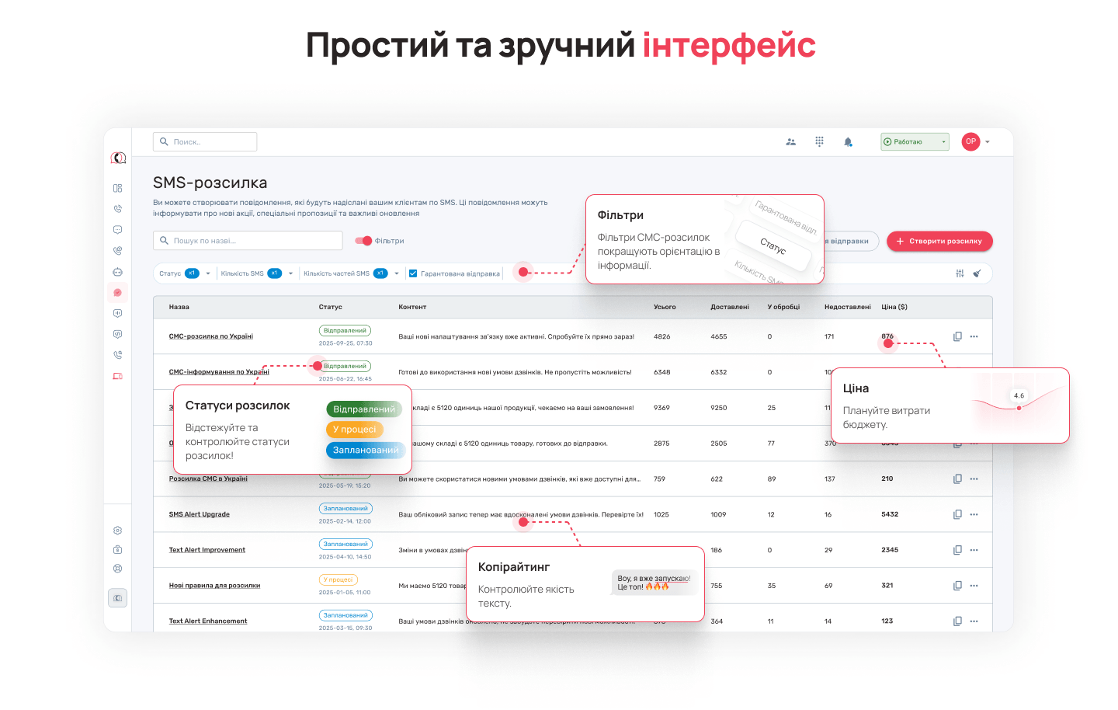Open 'Нові правила для розсилки' link
This screenshot has height=710, width=1118.
point(214,586)
